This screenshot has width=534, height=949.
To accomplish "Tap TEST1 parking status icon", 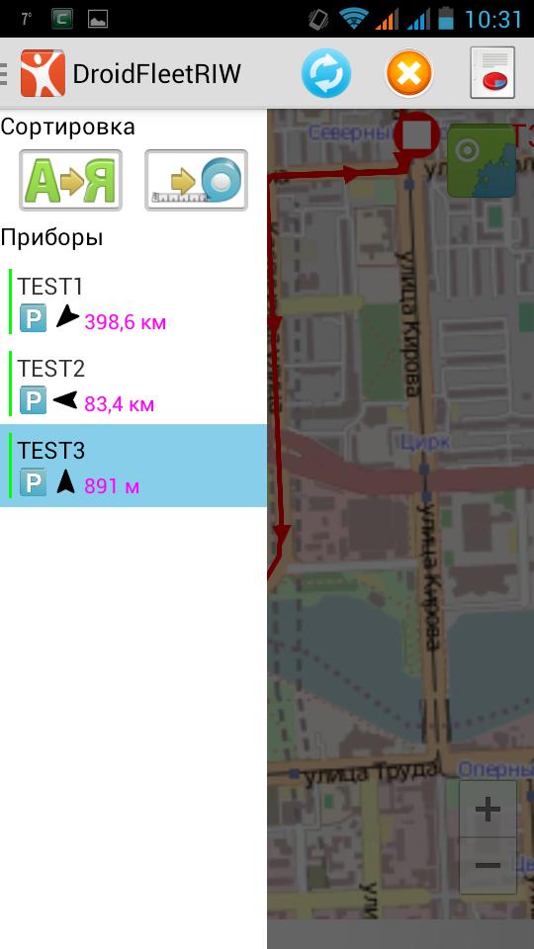I will (33, 318).
